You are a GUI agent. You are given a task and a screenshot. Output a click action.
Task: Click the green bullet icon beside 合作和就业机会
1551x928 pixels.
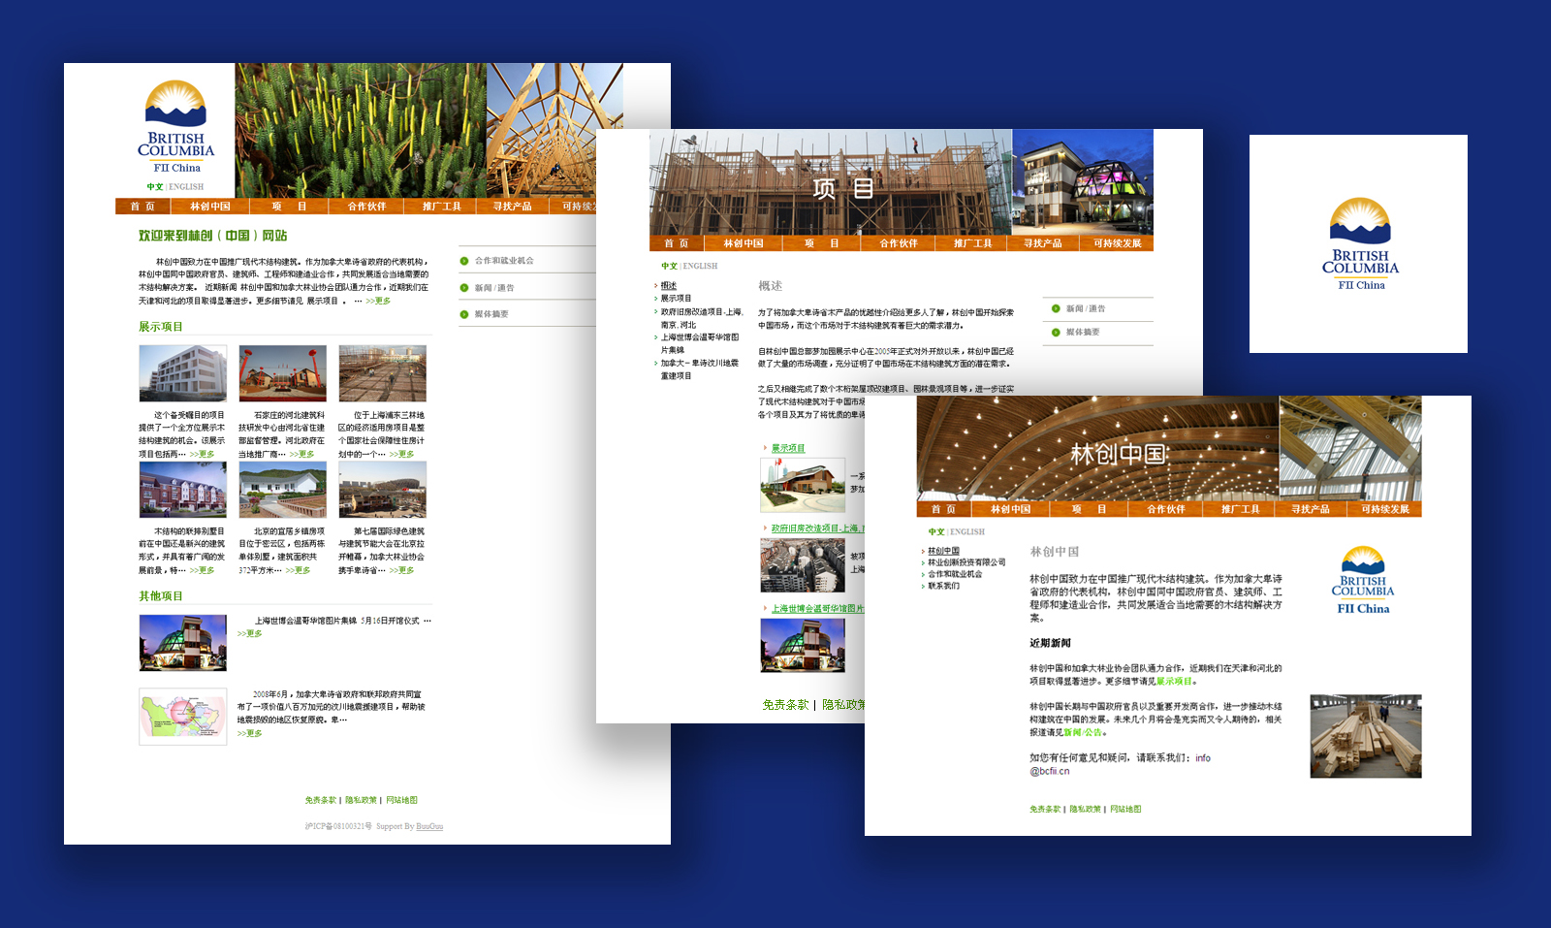[x=464, y=261]
